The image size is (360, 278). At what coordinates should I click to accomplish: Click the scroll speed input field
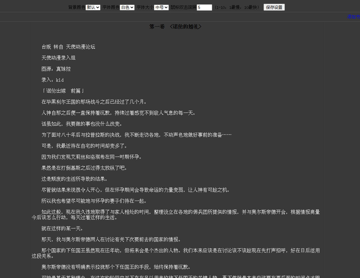(204, 7)
